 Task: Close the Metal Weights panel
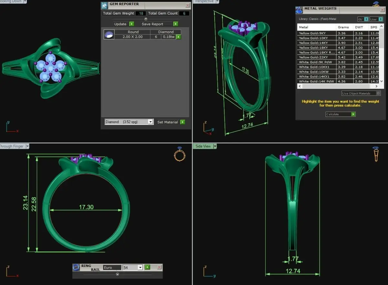click(383, 10)
